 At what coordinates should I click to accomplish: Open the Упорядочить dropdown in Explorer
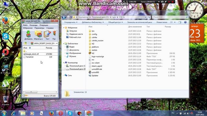[x=71, y=22]
